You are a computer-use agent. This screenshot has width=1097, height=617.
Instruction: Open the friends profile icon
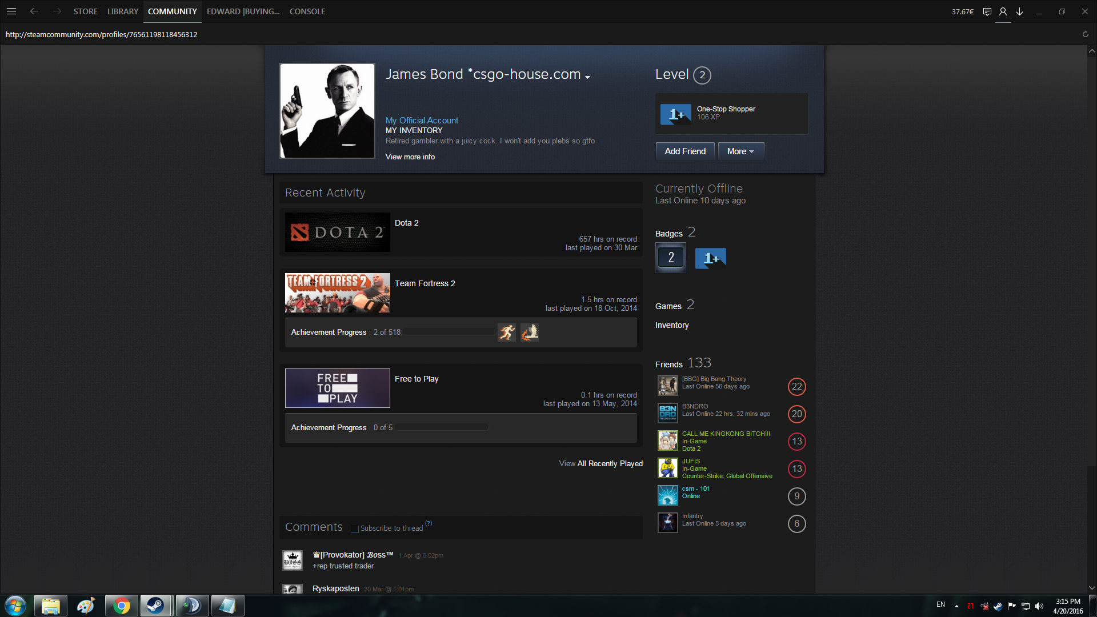point(1003,11)
